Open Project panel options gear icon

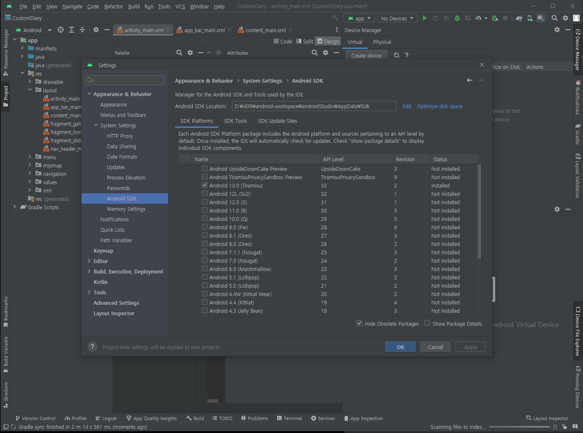(96, 30)
